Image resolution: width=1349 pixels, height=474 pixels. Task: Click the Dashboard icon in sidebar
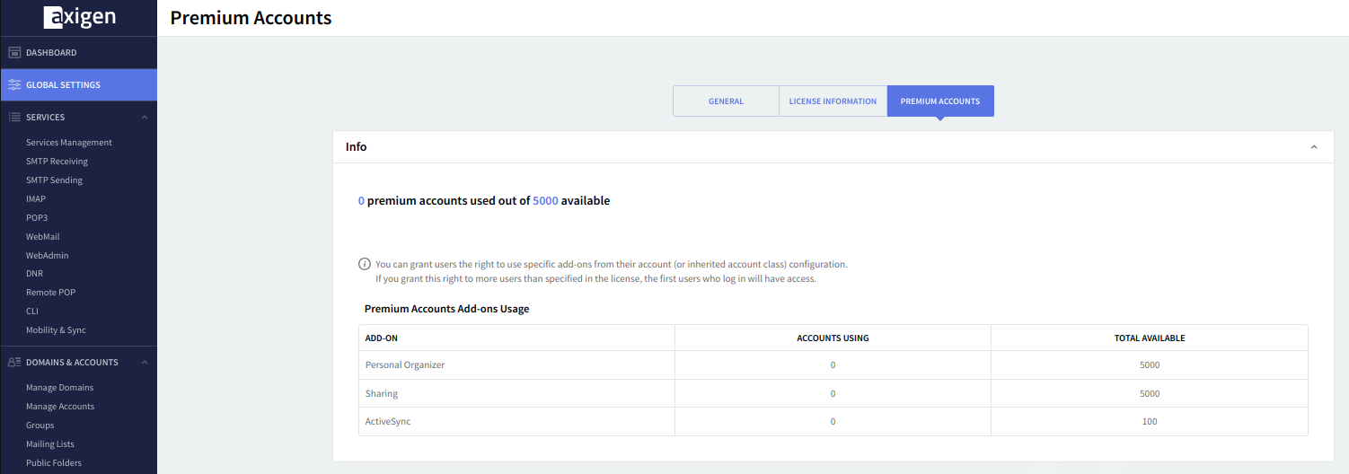[x=14, y=53]
